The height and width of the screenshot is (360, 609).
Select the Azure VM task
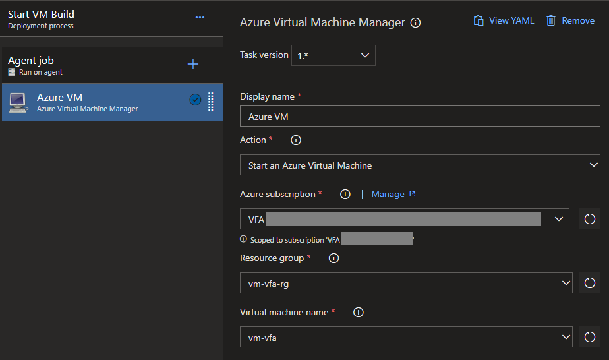(x=112, y=102)
